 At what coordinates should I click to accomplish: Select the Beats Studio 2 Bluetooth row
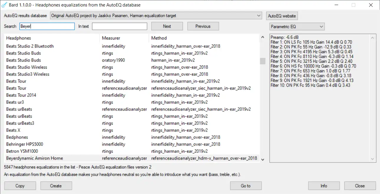(132, 46)
